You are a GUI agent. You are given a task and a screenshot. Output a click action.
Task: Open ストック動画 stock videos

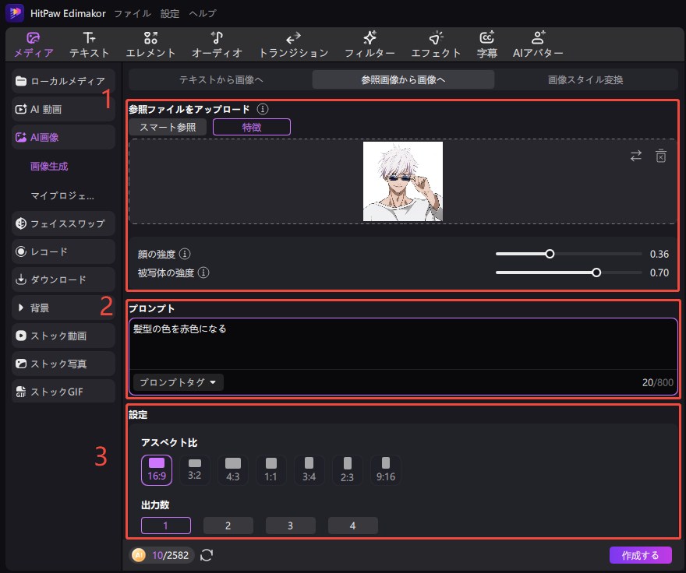click(63, 336)
